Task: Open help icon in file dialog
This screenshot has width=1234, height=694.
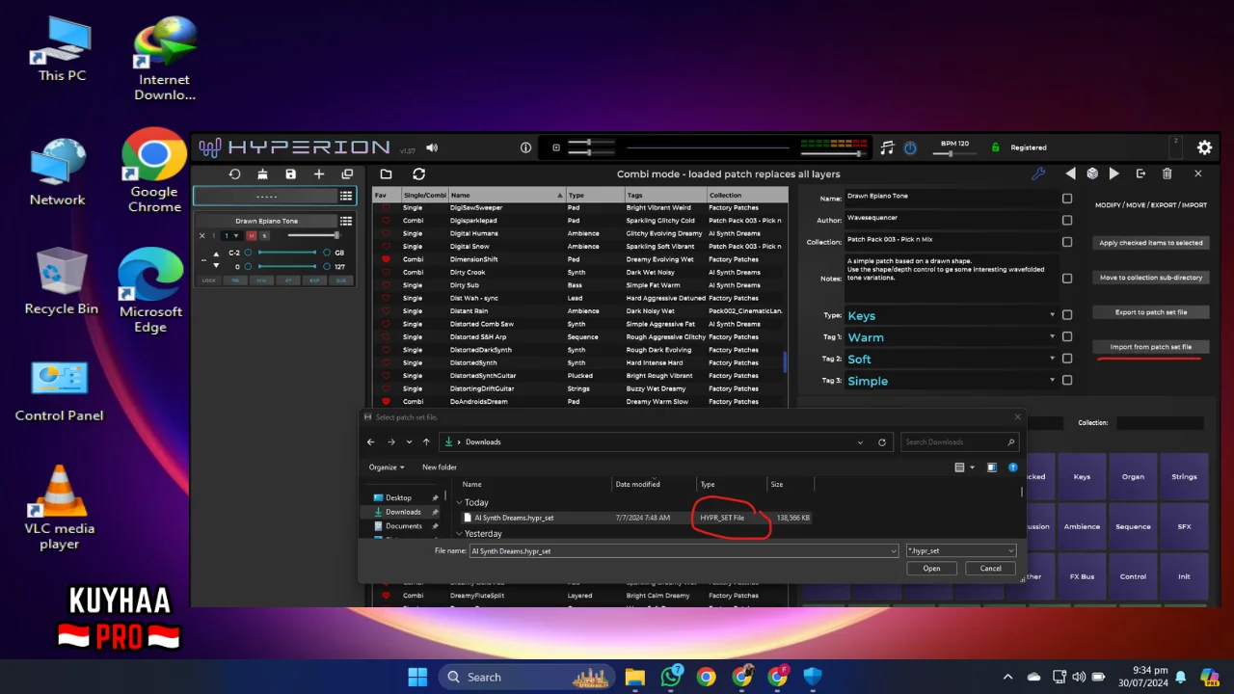Action: click(x=1012, y=467)
